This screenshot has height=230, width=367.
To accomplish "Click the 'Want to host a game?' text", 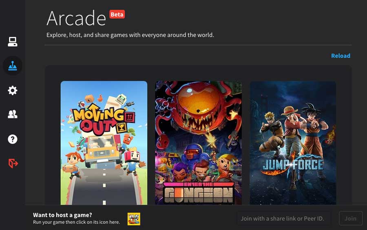I will click(x=62, y=215).
